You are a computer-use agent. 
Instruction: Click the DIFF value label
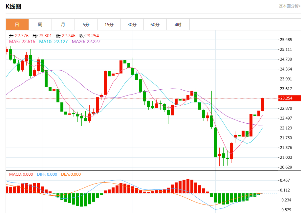click(x=47, y=174)
